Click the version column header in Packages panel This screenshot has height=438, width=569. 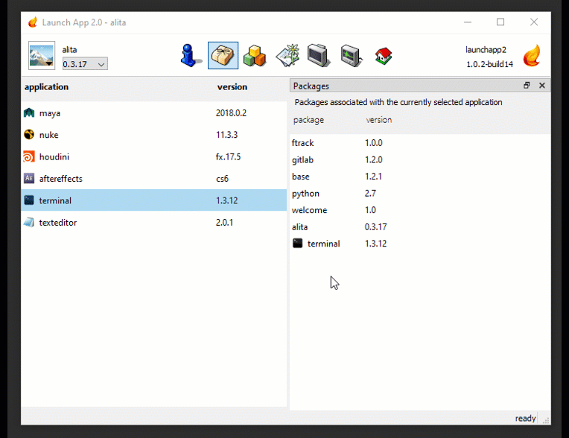(379, 120)
